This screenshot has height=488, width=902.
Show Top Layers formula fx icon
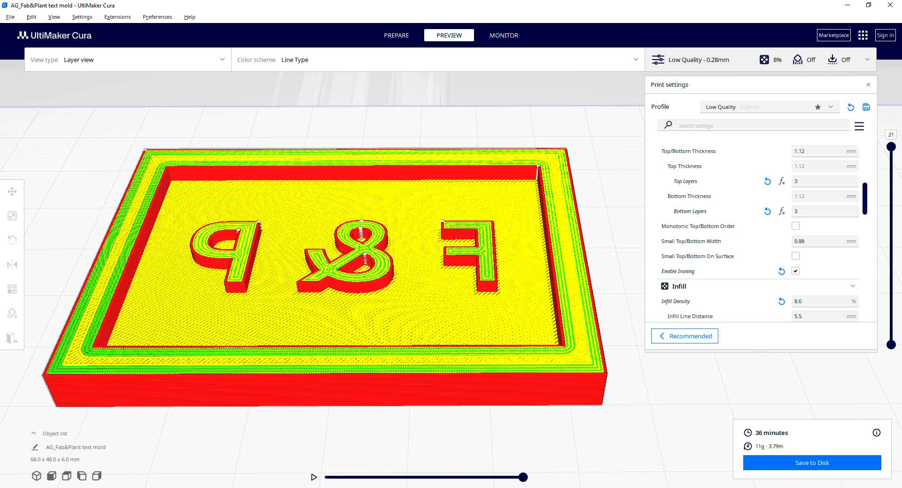point(782,181)
